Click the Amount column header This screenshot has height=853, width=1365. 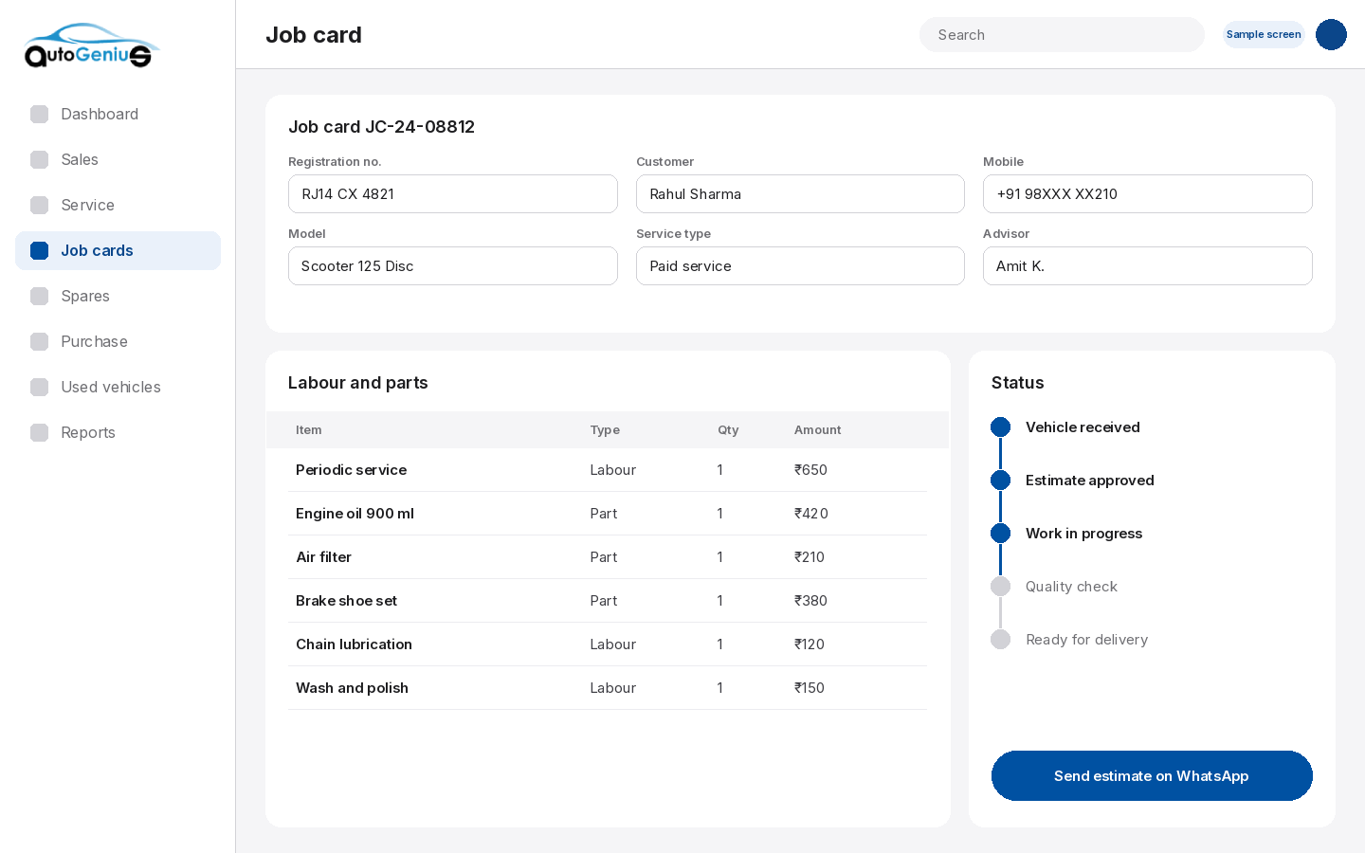(817, 429)
